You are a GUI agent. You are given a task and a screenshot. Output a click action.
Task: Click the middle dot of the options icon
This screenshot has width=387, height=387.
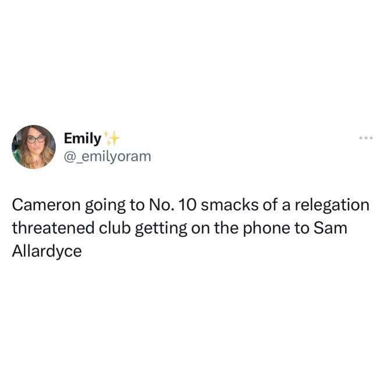click(x=366, y=138)
